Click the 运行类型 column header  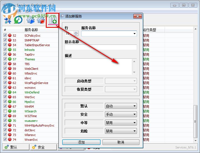[149, 30]
